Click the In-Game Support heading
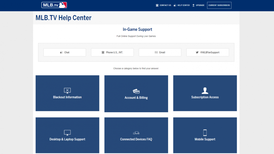 pyautogui.click(x=137, y=29)
